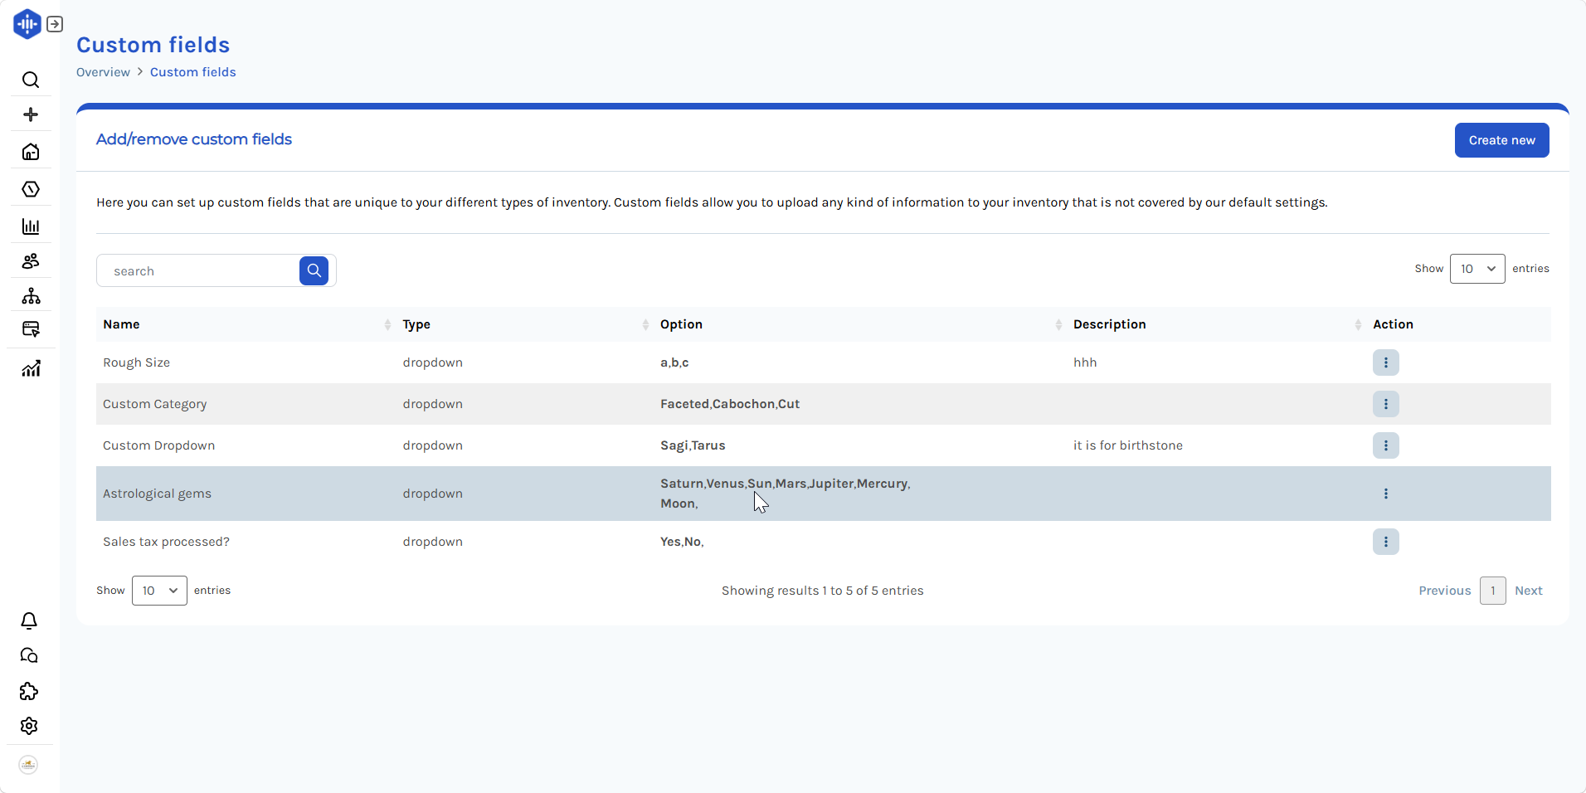Open the top Show entries dropdown
This screenshot has width=1586, height=793.
coord(1477,269)
